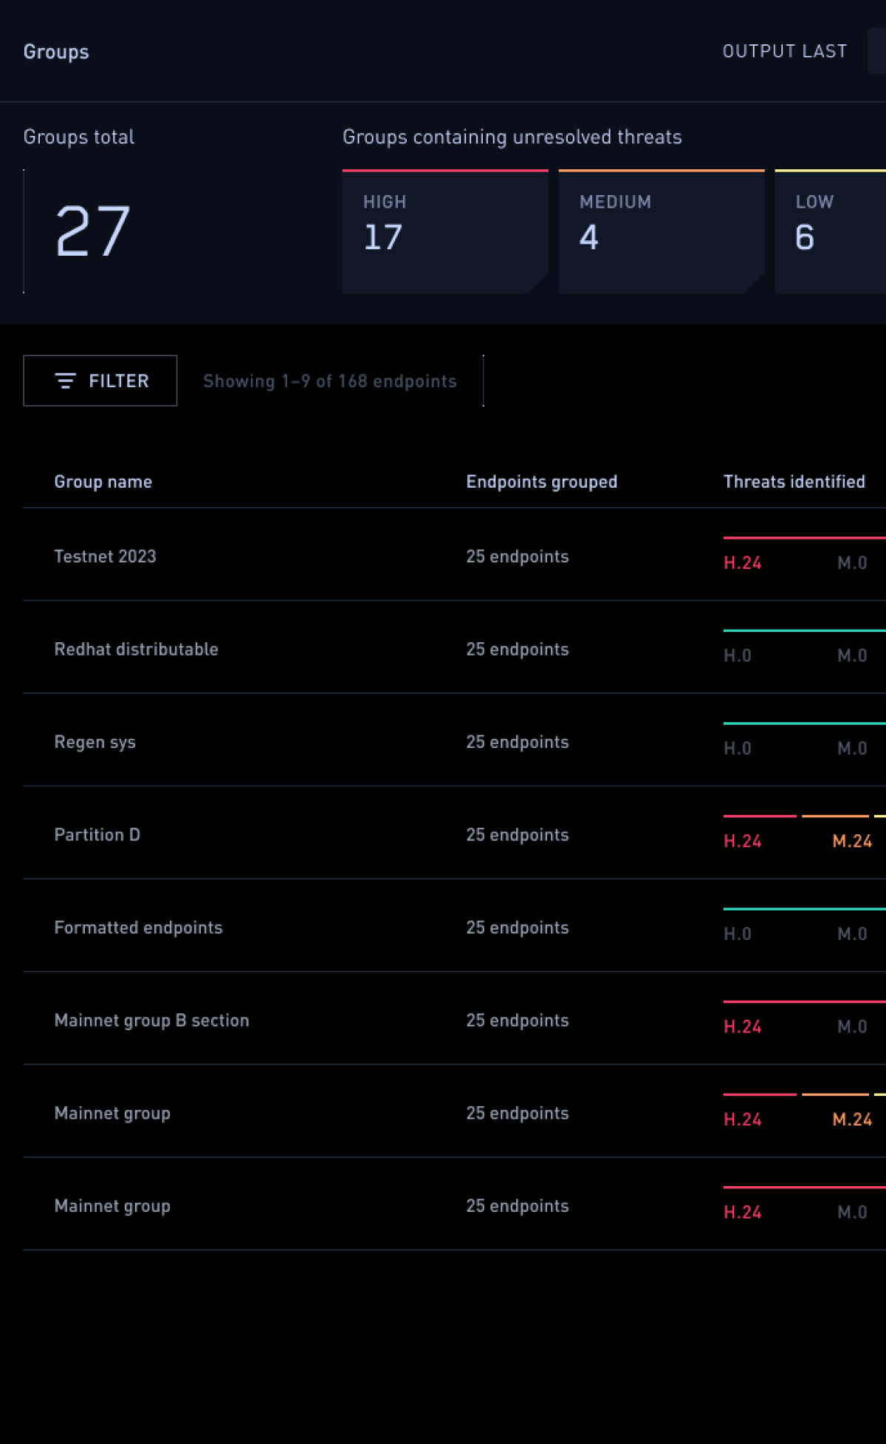This screenshot has width=886, height=1444.
Task: Sort by Group name column header
Action: click(103, 482)
